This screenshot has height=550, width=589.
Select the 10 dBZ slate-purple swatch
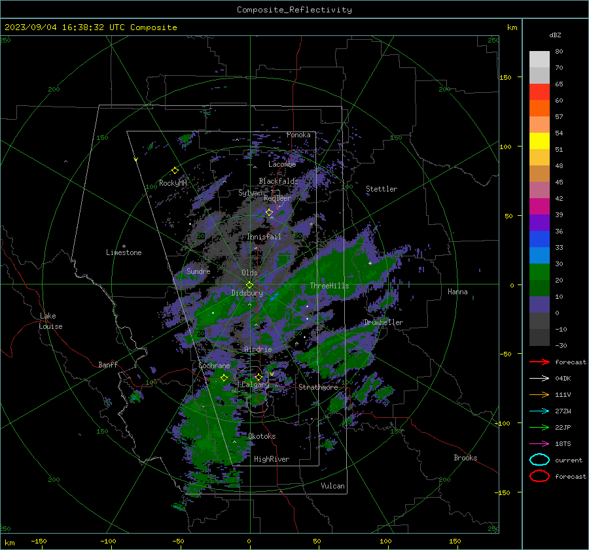(539, 305)
